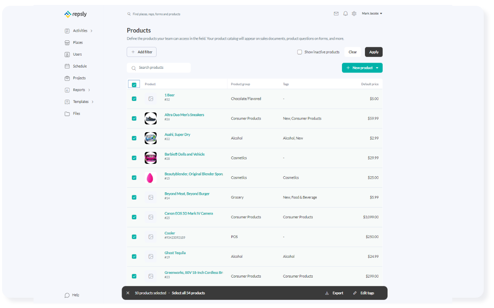Click the magnifier in Search products field

[x=134, y=68]
